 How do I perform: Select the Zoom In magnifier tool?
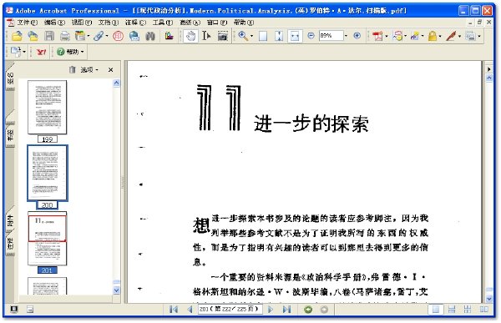(243, 36)
